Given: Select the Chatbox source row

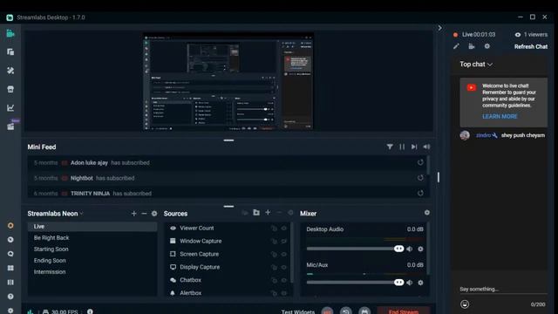Looking at the screenshot, I should click(x=228, y=280).
